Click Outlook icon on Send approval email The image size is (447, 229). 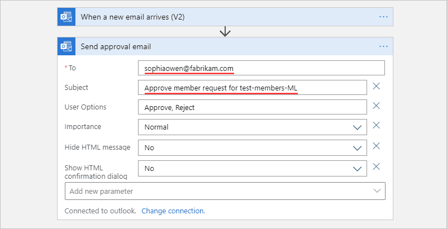pos(66,46)
